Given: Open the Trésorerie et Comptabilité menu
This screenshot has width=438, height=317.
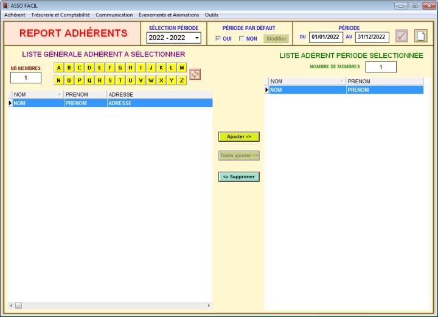Looking at the screenshot, I should tap(60, 15).
